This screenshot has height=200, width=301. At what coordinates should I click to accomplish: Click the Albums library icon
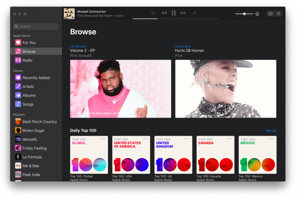click(x=18, y=95)
